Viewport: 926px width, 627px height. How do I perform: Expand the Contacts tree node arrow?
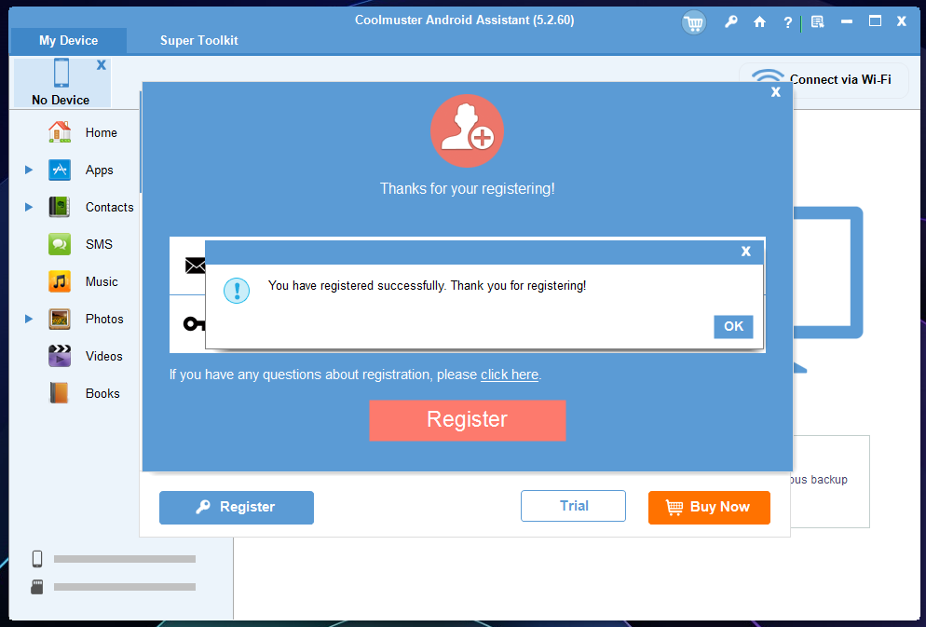[28, 207]
